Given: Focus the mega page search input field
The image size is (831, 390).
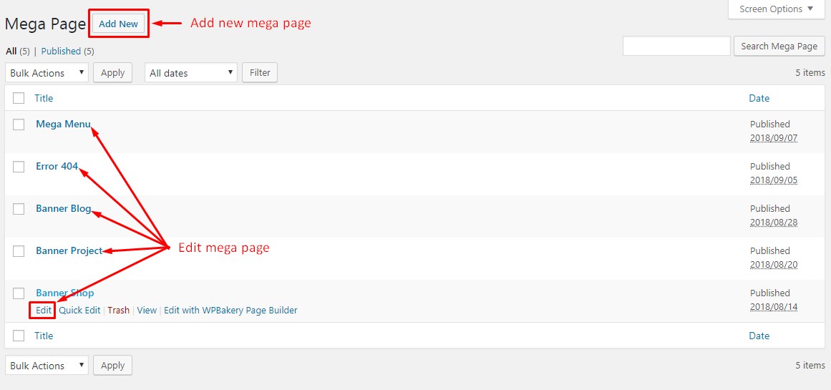Looking at the screenshot, I should pos(676,47).
